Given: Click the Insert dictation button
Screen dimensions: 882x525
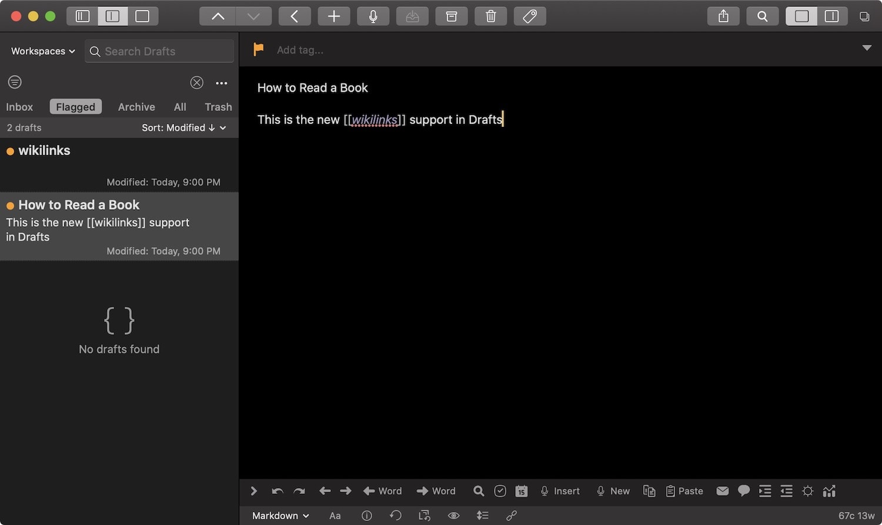Looking at the screenshot, I should click(560, 491).
